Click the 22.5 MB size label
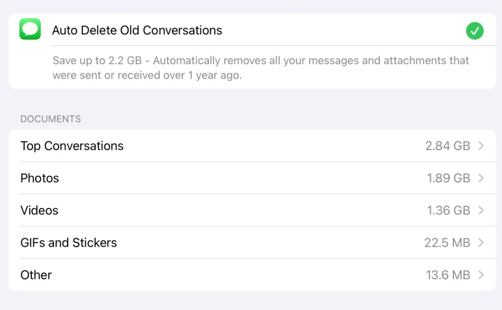Viewport: 502px width, 310px height. tap(447, 243)
